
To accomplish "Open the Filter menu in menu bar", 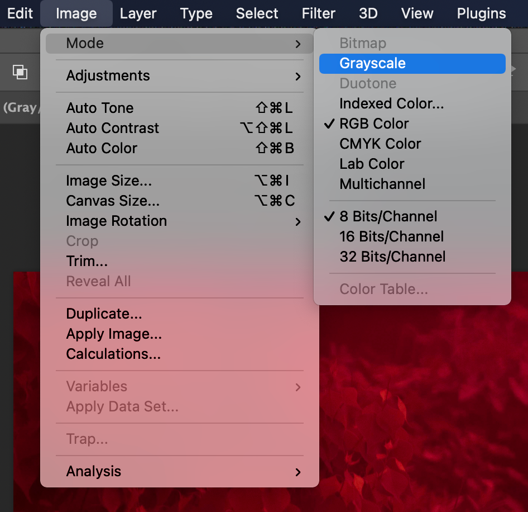I will coord(318,13).
